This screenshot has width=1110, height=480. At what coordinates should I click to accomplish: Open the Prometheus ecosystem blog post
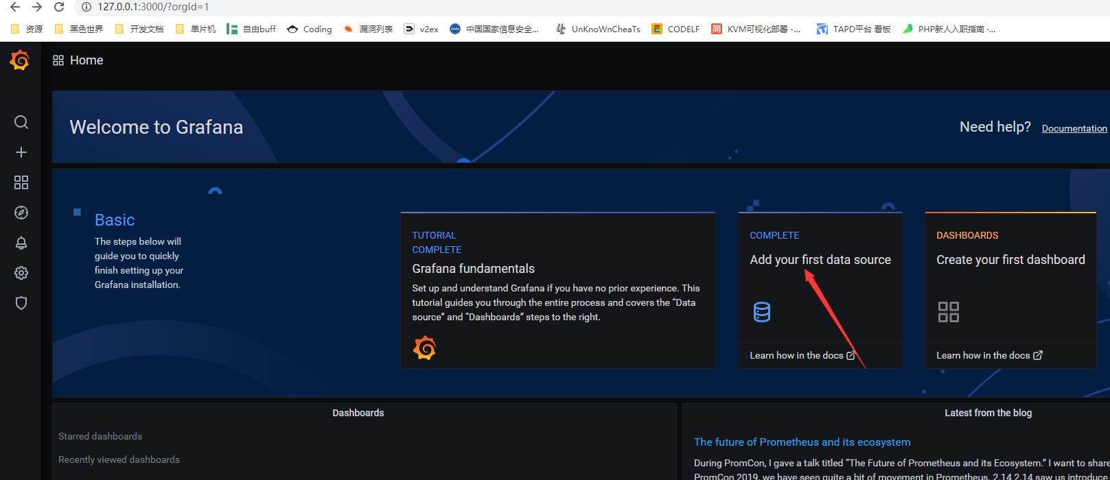pyautogui.click(x=802, y=442)
